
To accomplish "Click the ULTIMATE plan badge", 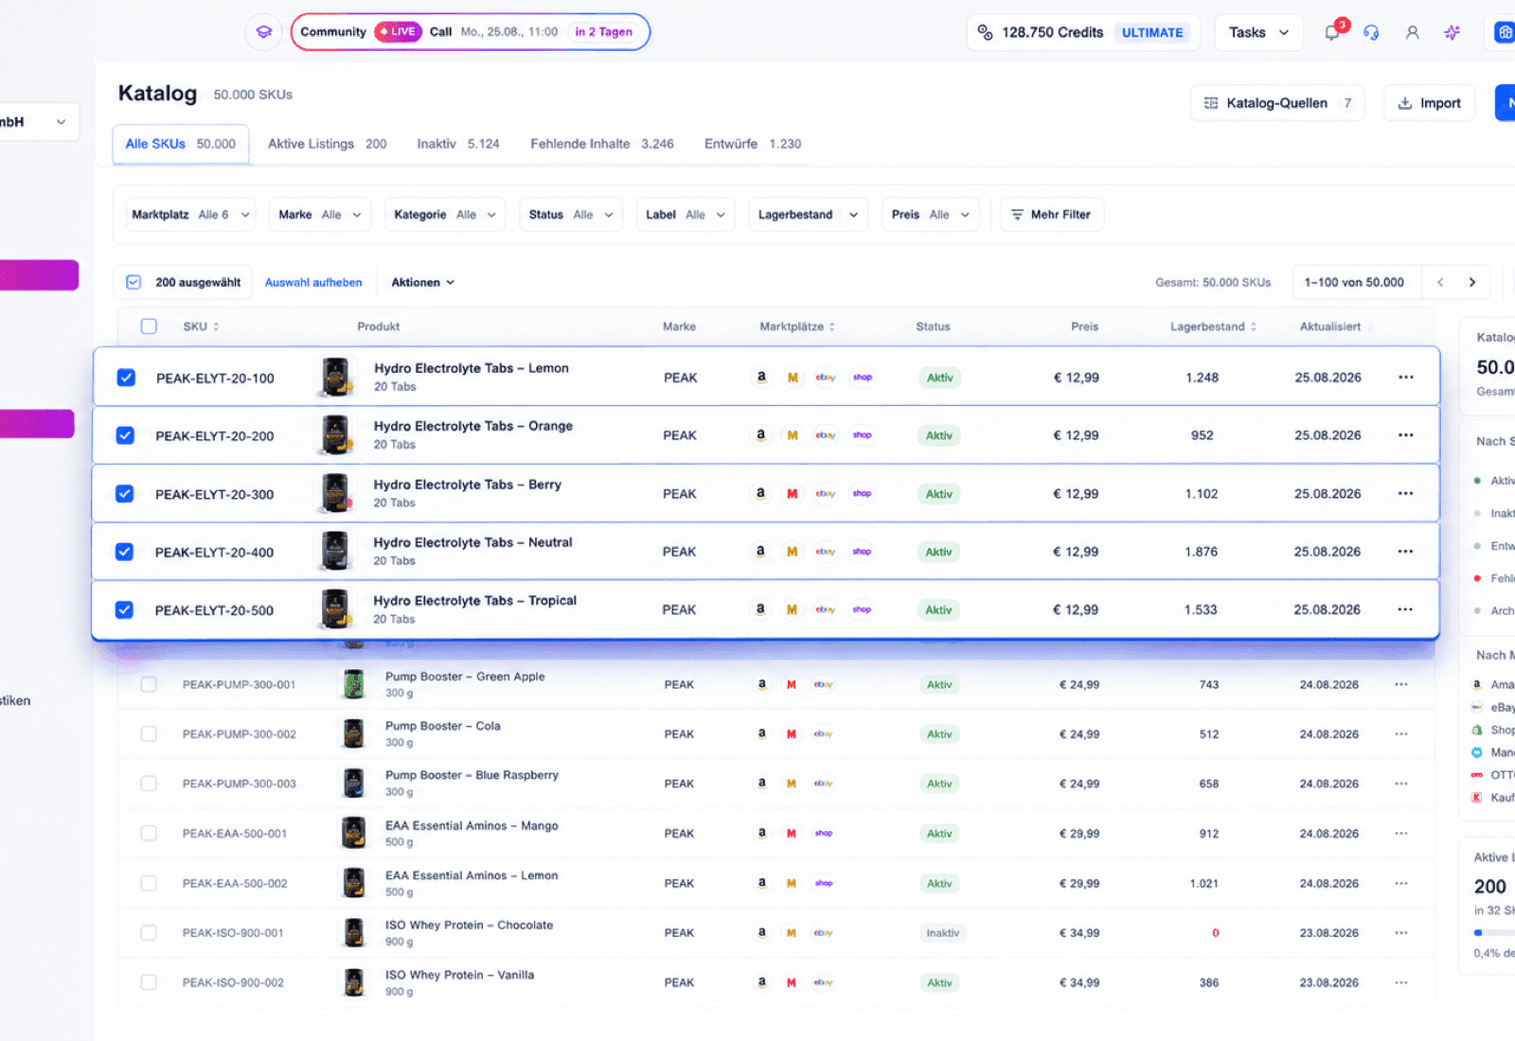I will click(x=1152, y=32).
